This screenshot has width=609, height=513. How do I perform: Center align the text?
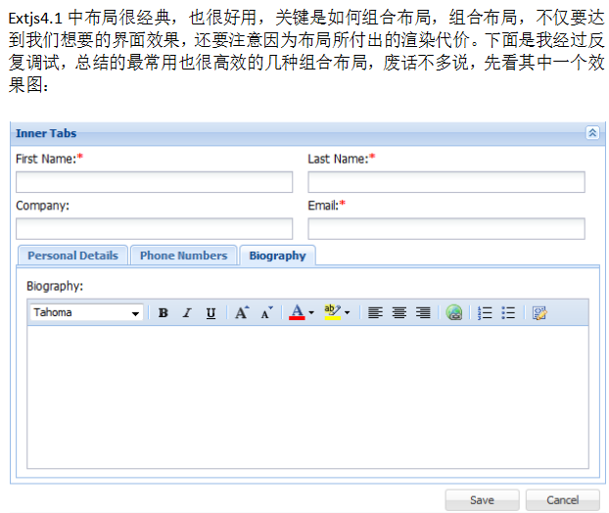coord(399,313)
